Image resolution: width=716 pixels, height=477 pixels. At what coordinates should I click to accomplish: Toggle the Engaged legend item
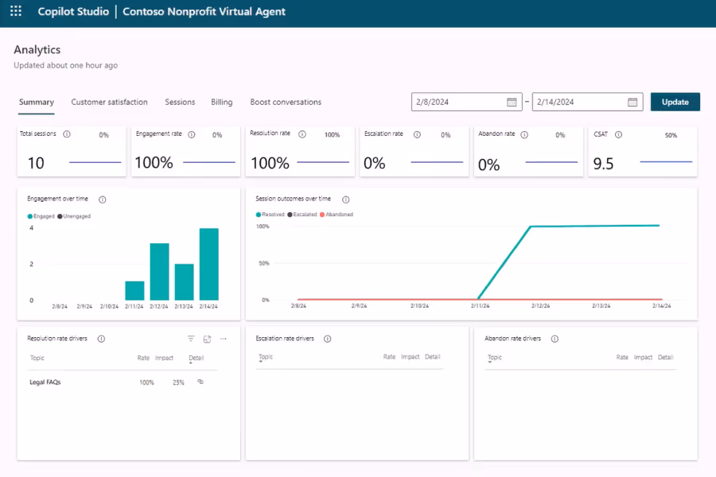pyautogui.click(x=41, y=216)
